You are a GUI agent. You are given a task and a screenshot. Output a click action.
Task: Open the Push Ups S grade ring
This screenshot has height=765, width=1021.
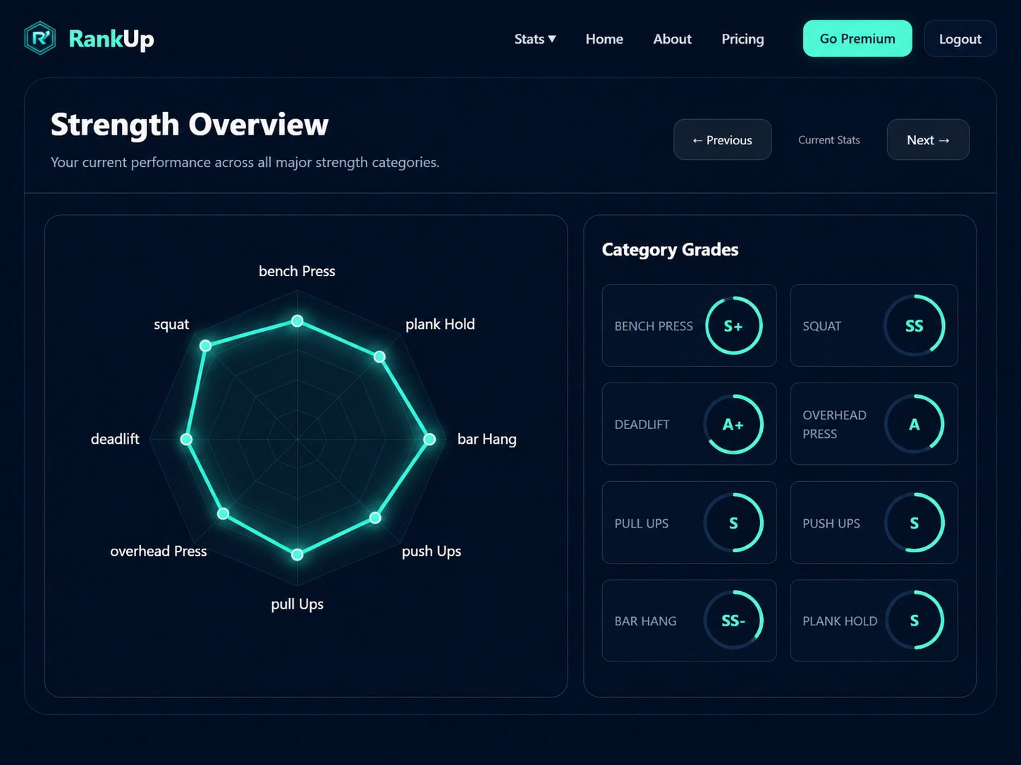pos(915,523)
